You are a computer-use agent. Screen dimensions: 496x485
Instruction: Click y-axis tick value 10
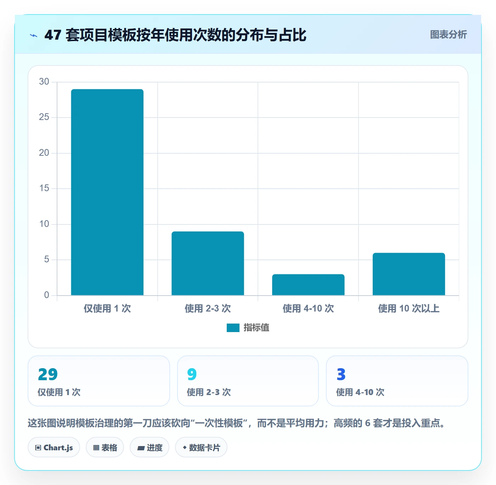[44, 224]
